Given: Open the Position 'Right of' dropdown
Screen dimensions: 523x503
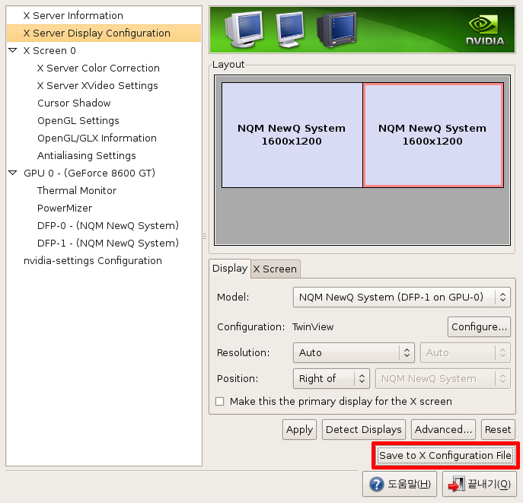Looking at the screenshot, I should tap(331, 379).
